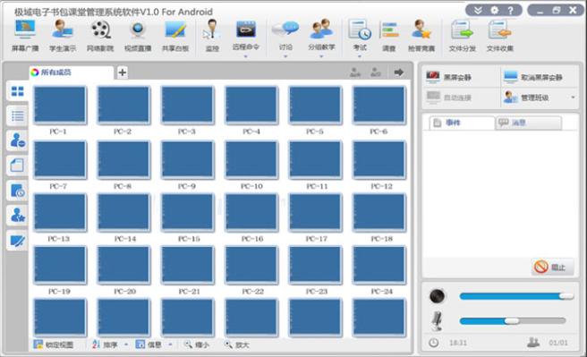The image size is (587, 357).
Task: Switch to list view in sidebar
Action: pyautogui.click(x=17, y=116)
